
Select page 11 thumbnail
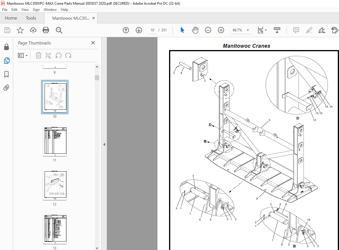(55, 141)
